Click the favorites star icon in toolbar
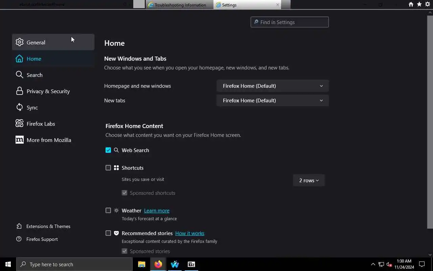This screenshot has width=433, height=271. tap(419, 4)
